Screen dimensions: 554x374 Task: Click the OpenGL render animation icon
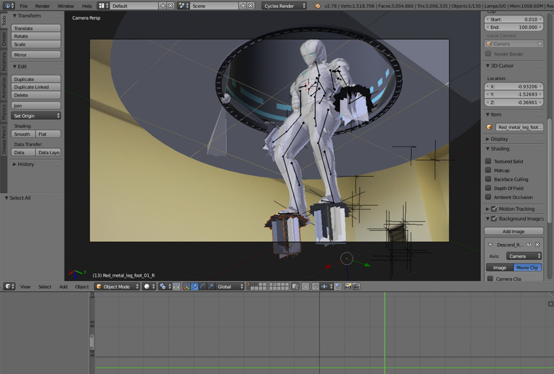click(x=356, y=286)
